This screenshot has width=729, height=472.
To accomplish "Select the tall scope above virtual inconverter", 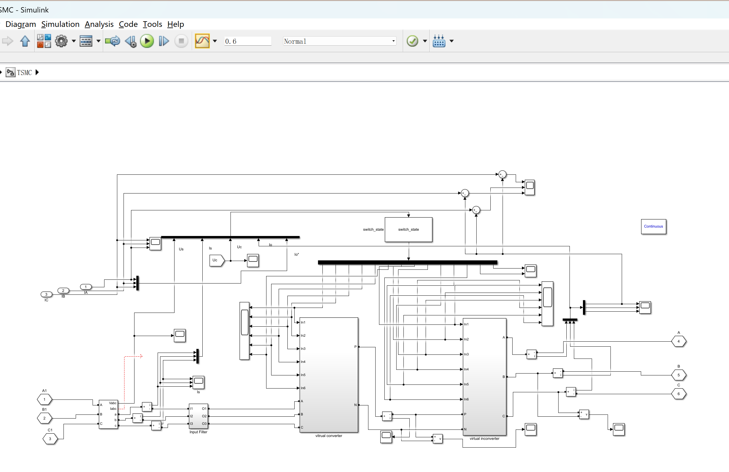I will click(547, 304).
